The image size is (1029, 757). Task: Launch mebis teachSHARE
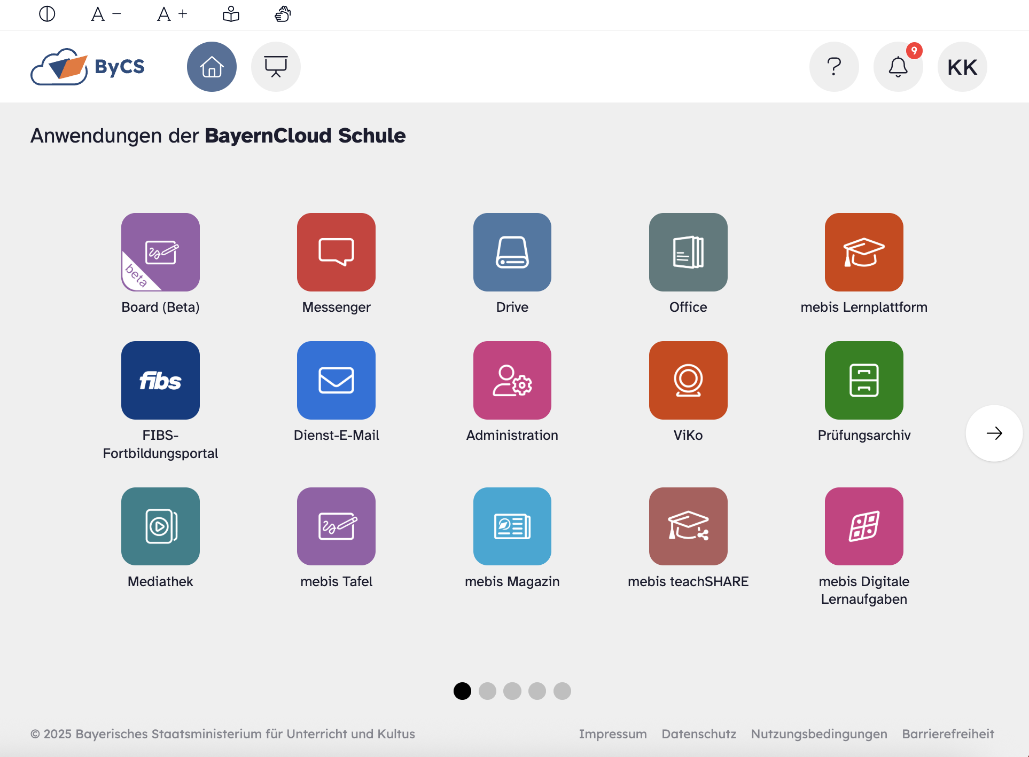point(688,526)
